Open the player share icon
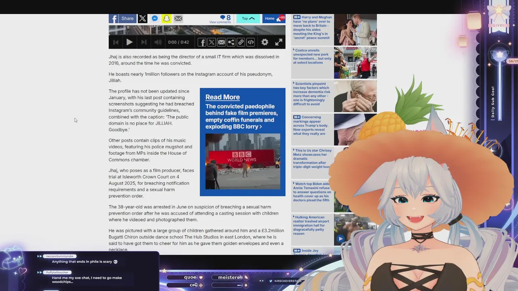This screenshot has width=518, height=291. [231, 42]
